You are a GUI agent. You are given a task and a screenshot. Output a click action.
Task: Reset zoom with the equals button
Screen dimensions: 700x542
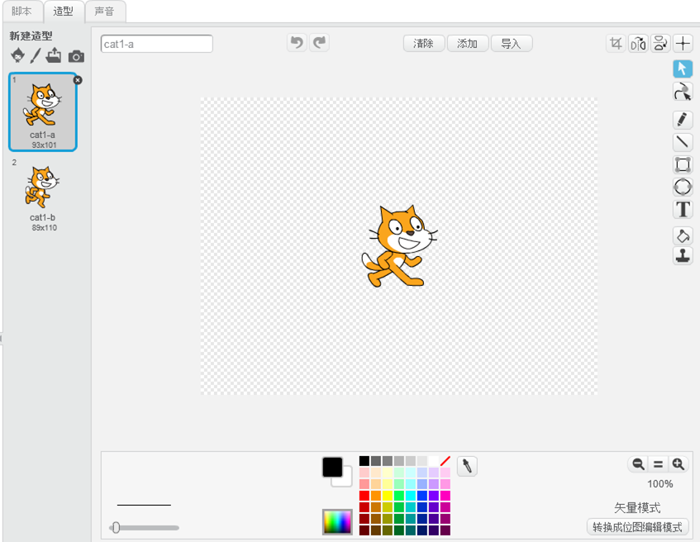[658, 464]
